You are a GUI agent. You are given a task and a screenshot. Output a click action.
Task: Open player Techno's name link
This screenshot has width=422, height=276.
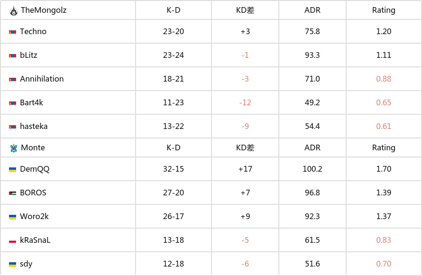[x=33, y=31]
